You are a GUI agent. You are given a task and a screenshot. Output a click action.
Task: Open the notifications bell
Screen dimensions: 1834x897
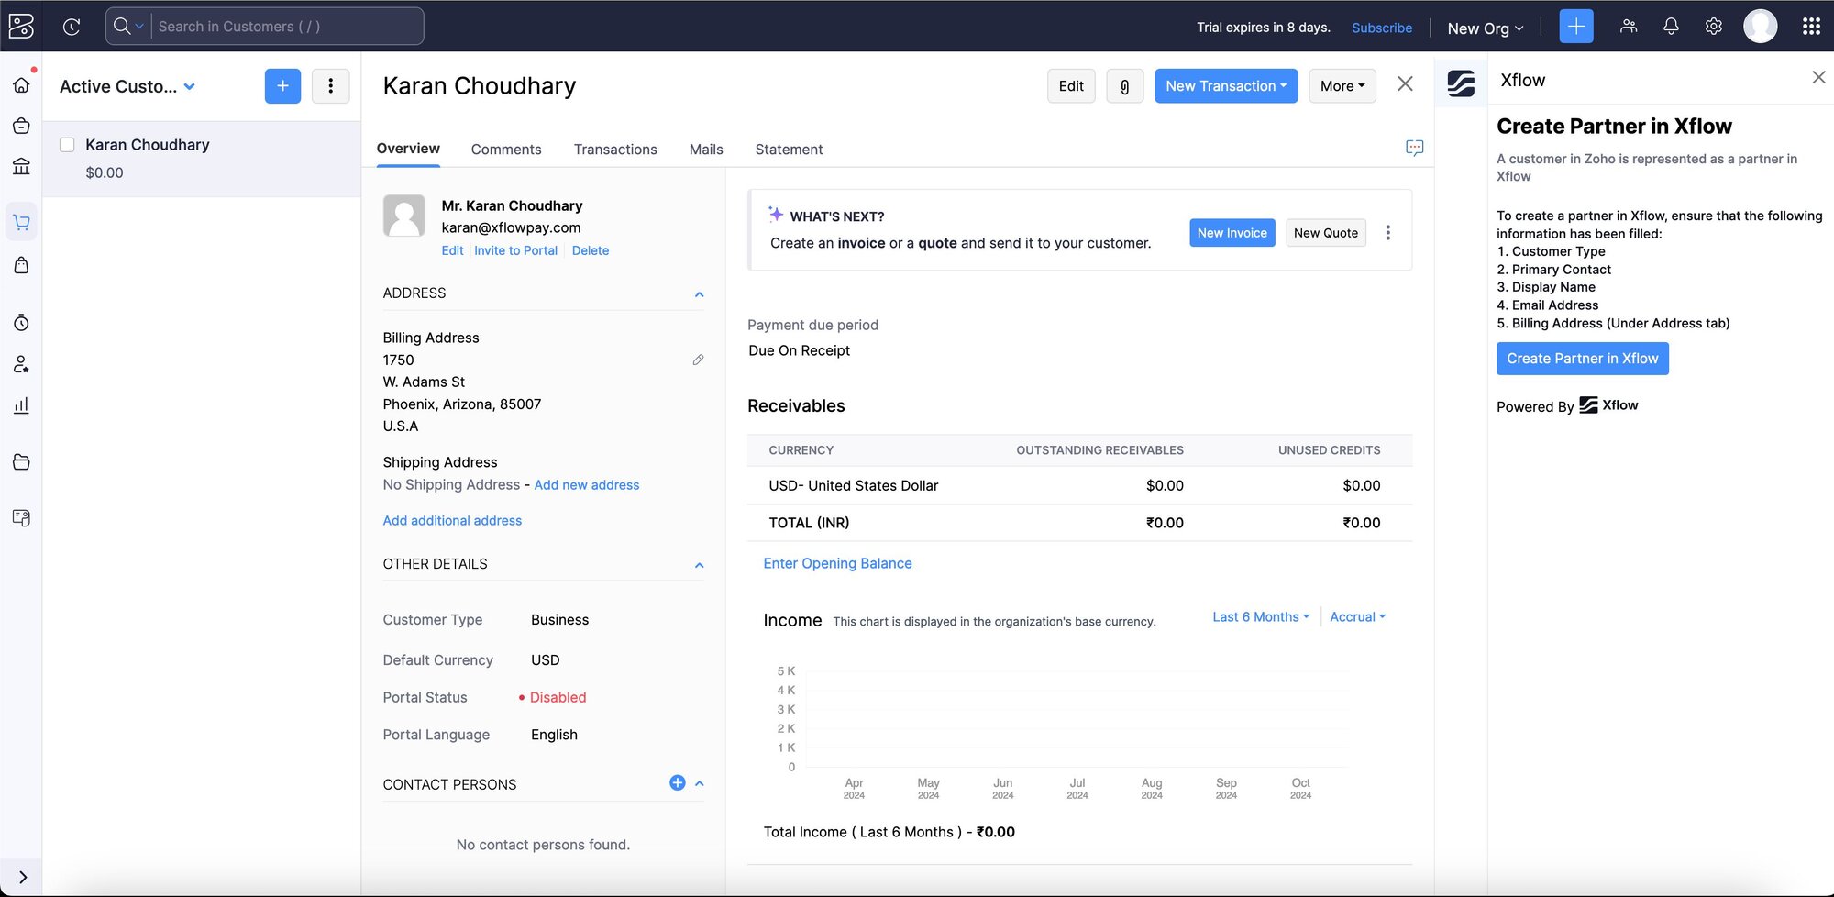[1671, 27]
